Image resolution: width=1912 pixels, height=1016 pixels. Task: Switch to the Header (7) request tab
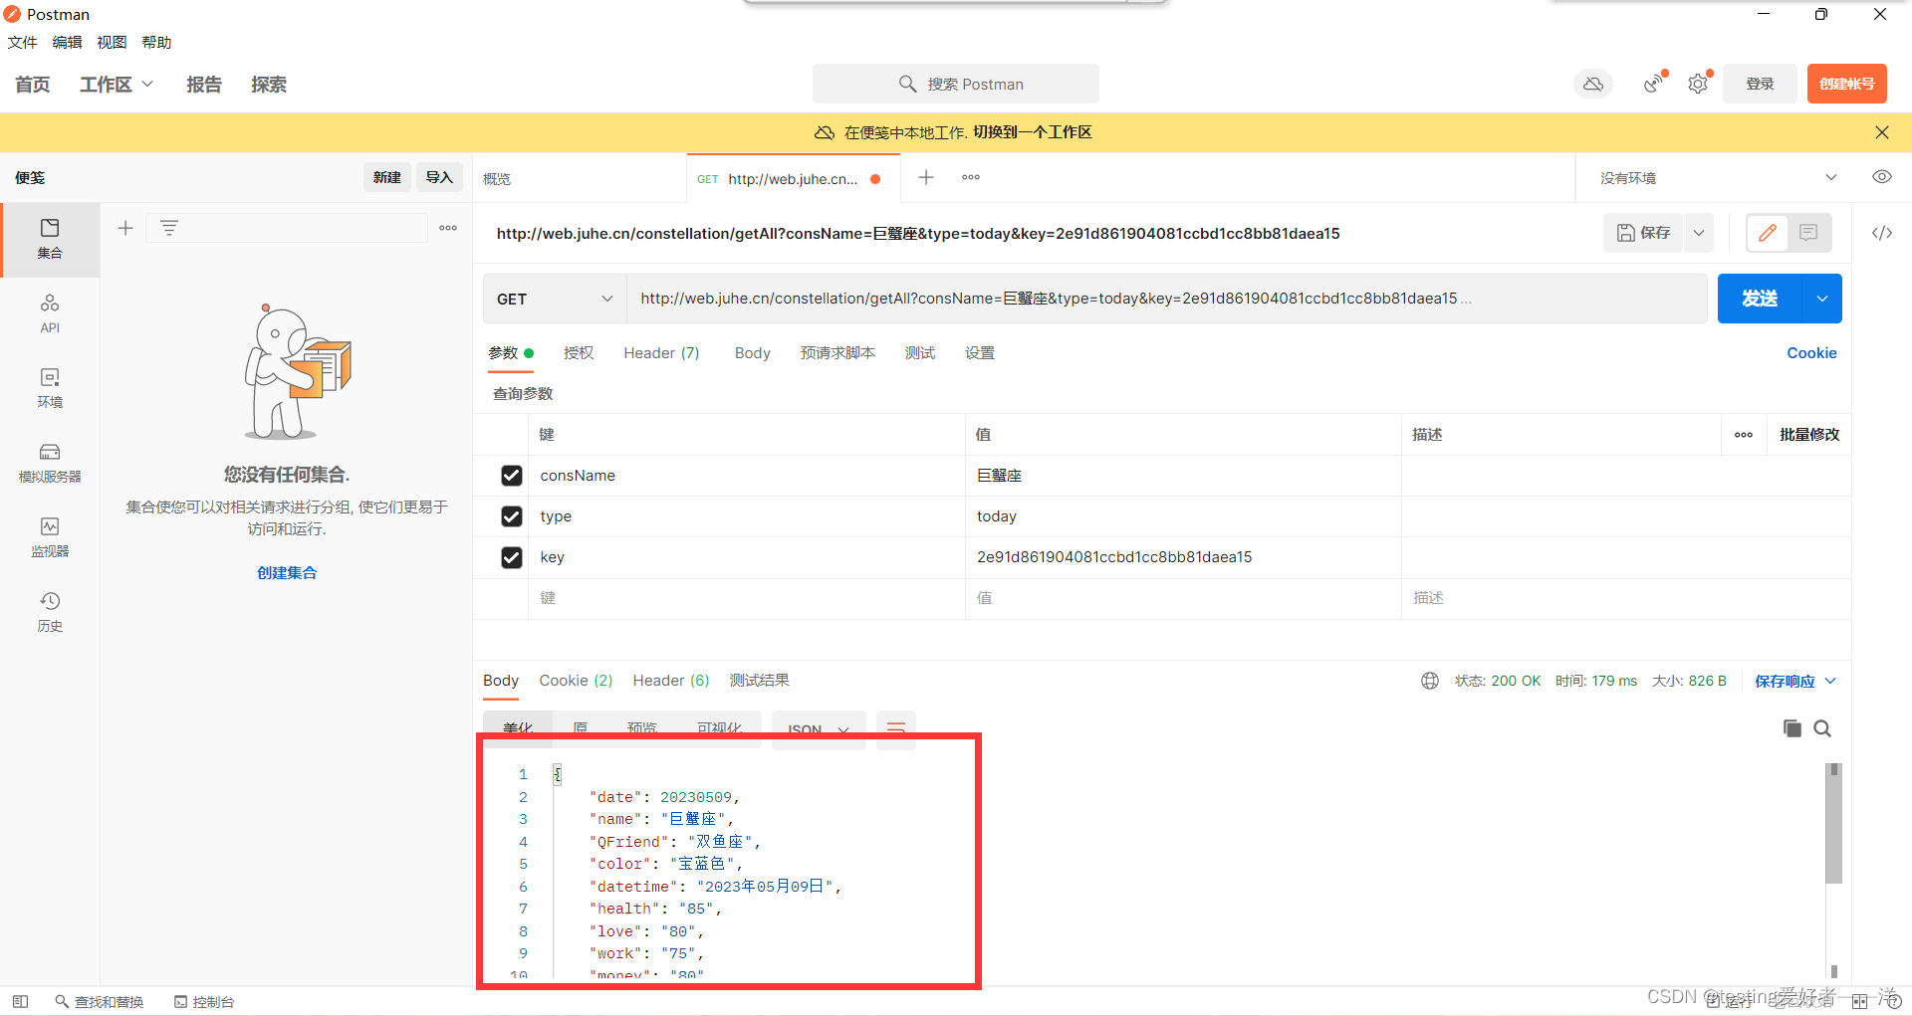(x=661, y=353)
